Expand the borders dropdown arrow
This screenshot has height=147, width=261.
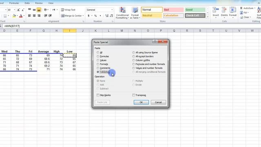tap(8, 16)
